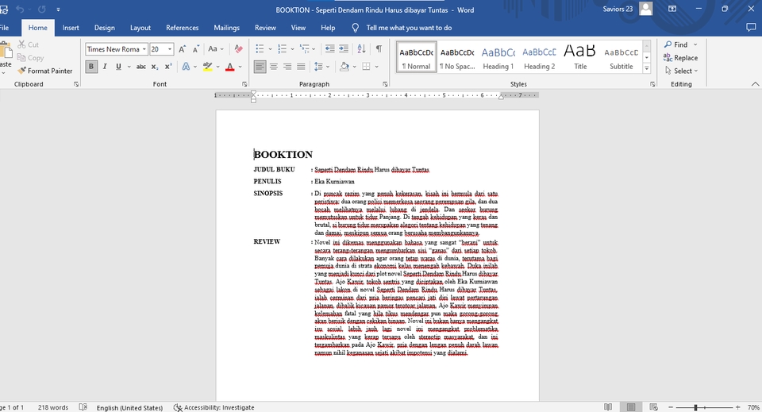Image resolution: width=762 pixels, height=412 pixels.
Task: Open the Mailings tab
Action: click(x=226, y=28)
